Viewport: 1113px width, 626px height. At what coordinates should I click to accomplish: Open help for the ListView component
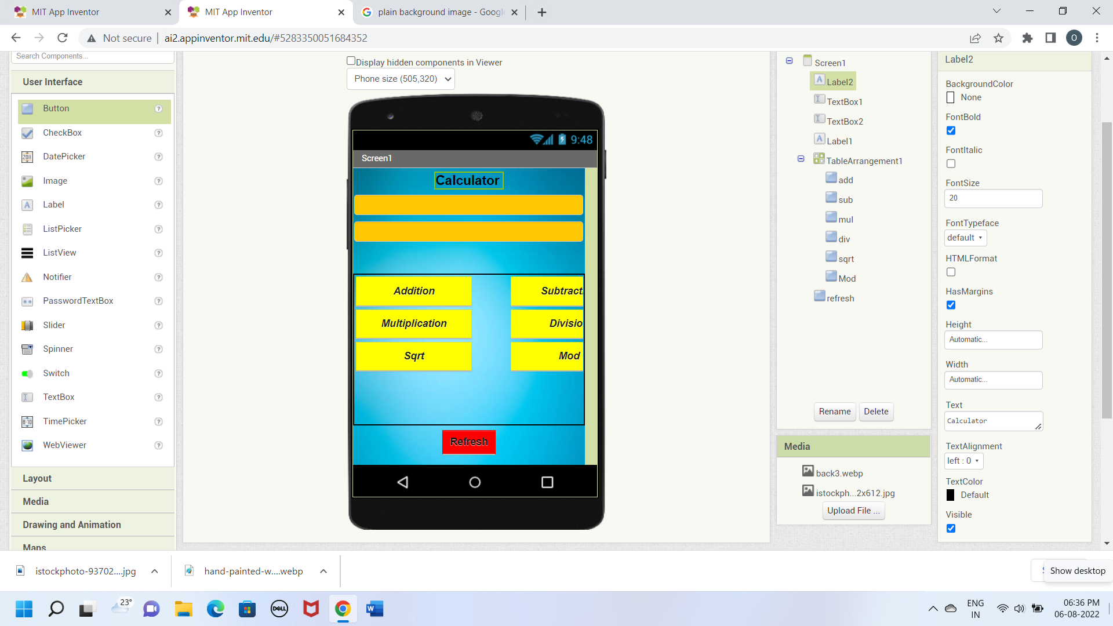158,253
